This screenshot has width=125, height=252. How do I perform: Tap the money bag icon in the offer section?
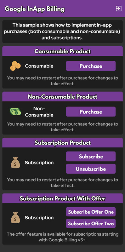tap(15, 218)
